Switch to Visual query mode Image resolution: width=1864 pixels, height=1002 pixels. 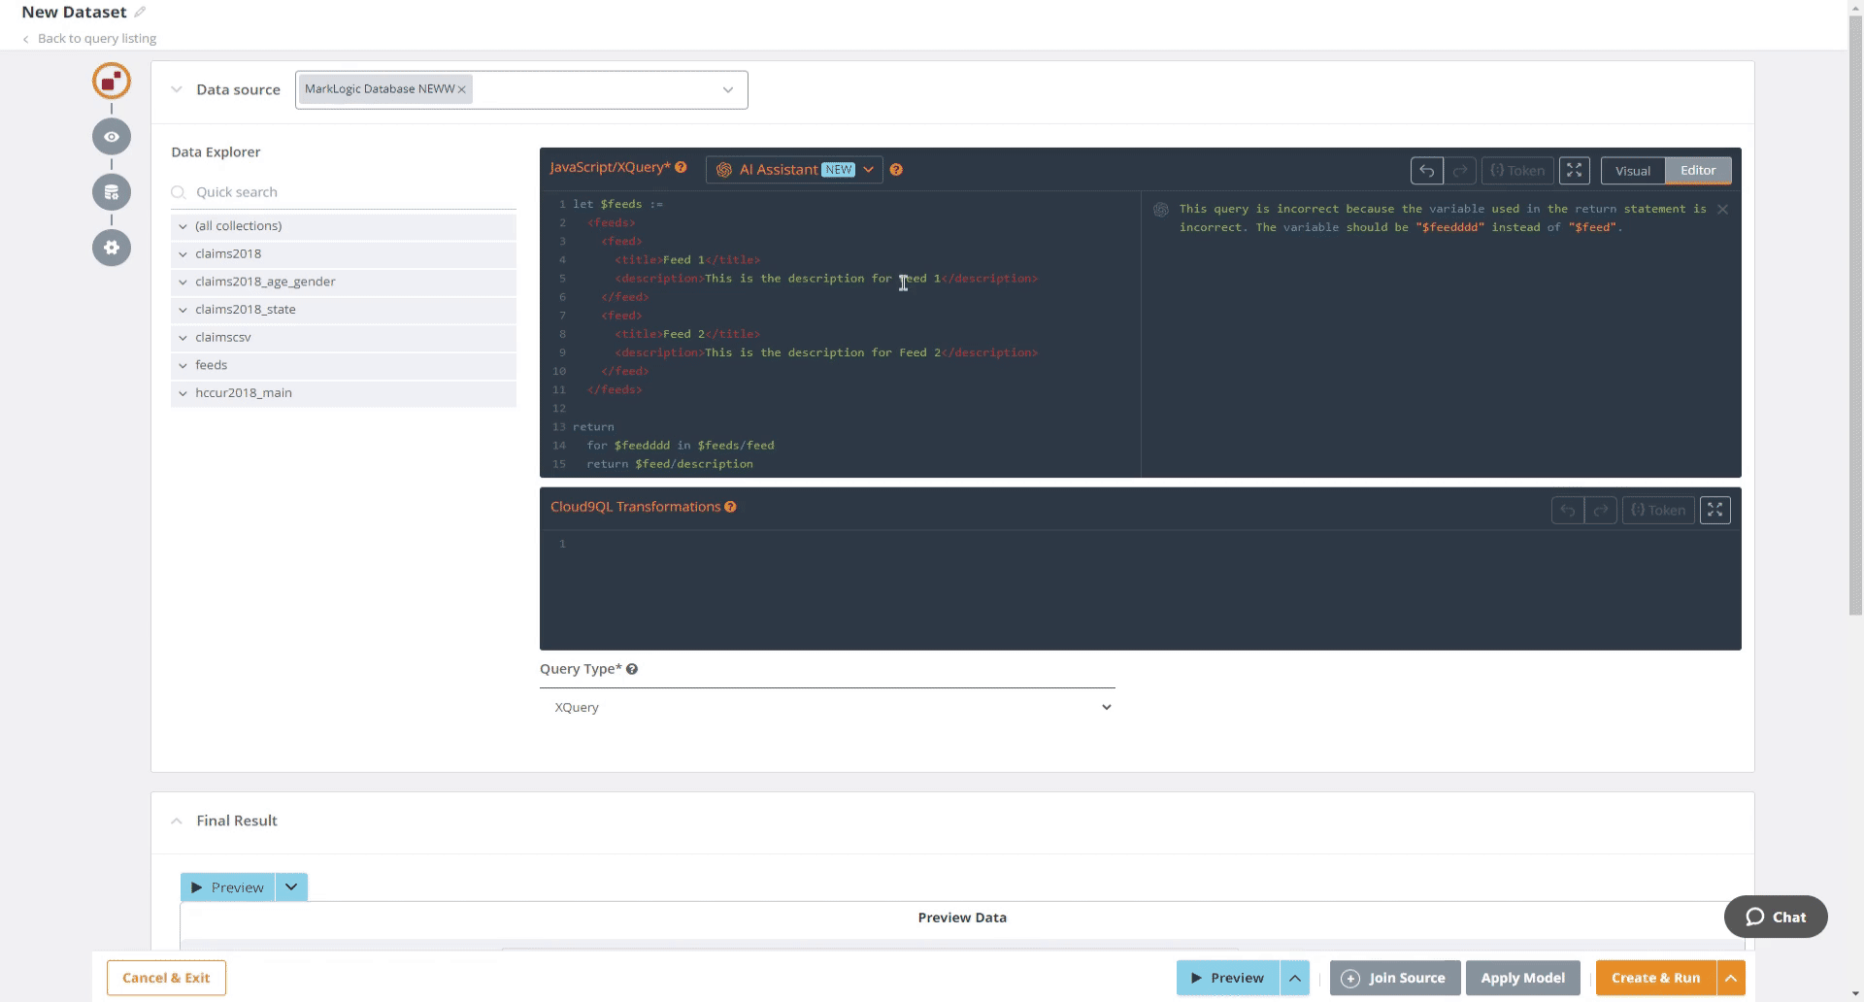[x=1632, y=171]
